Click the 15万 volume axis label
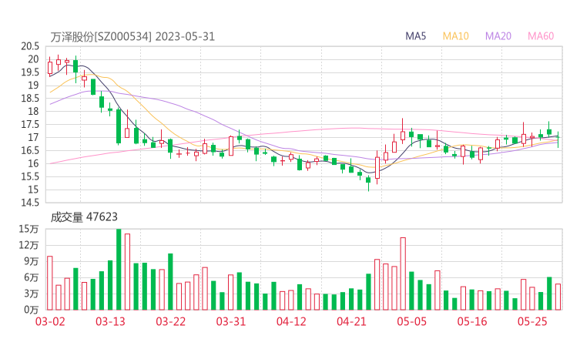This screenshot has width=570, height=339. (28, 229)
